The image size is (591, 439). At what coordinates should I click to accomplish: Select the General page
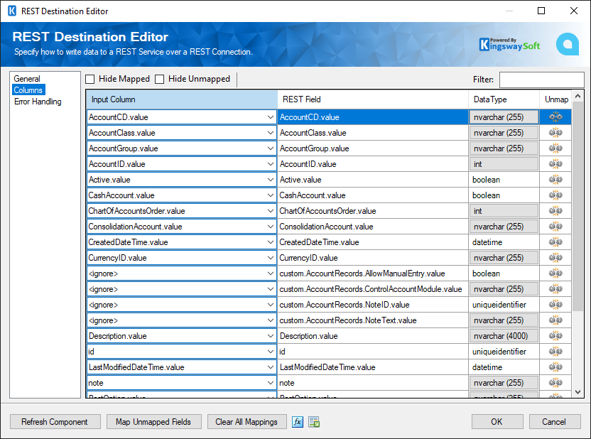[29, 79]
